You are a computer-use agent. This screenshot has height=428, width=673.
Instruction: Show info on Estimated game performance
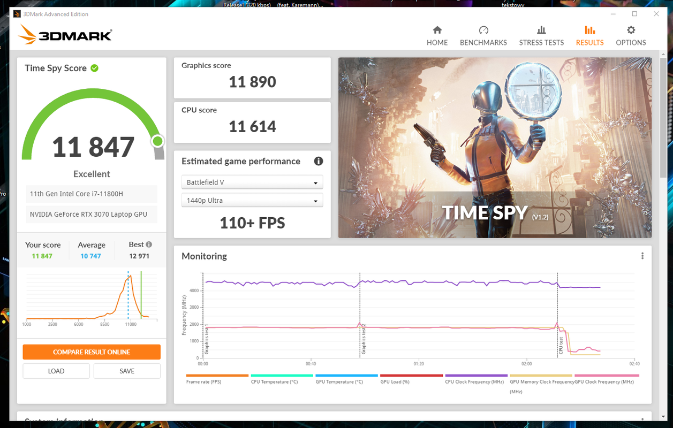pyautogui.click(x=318, y=161)
